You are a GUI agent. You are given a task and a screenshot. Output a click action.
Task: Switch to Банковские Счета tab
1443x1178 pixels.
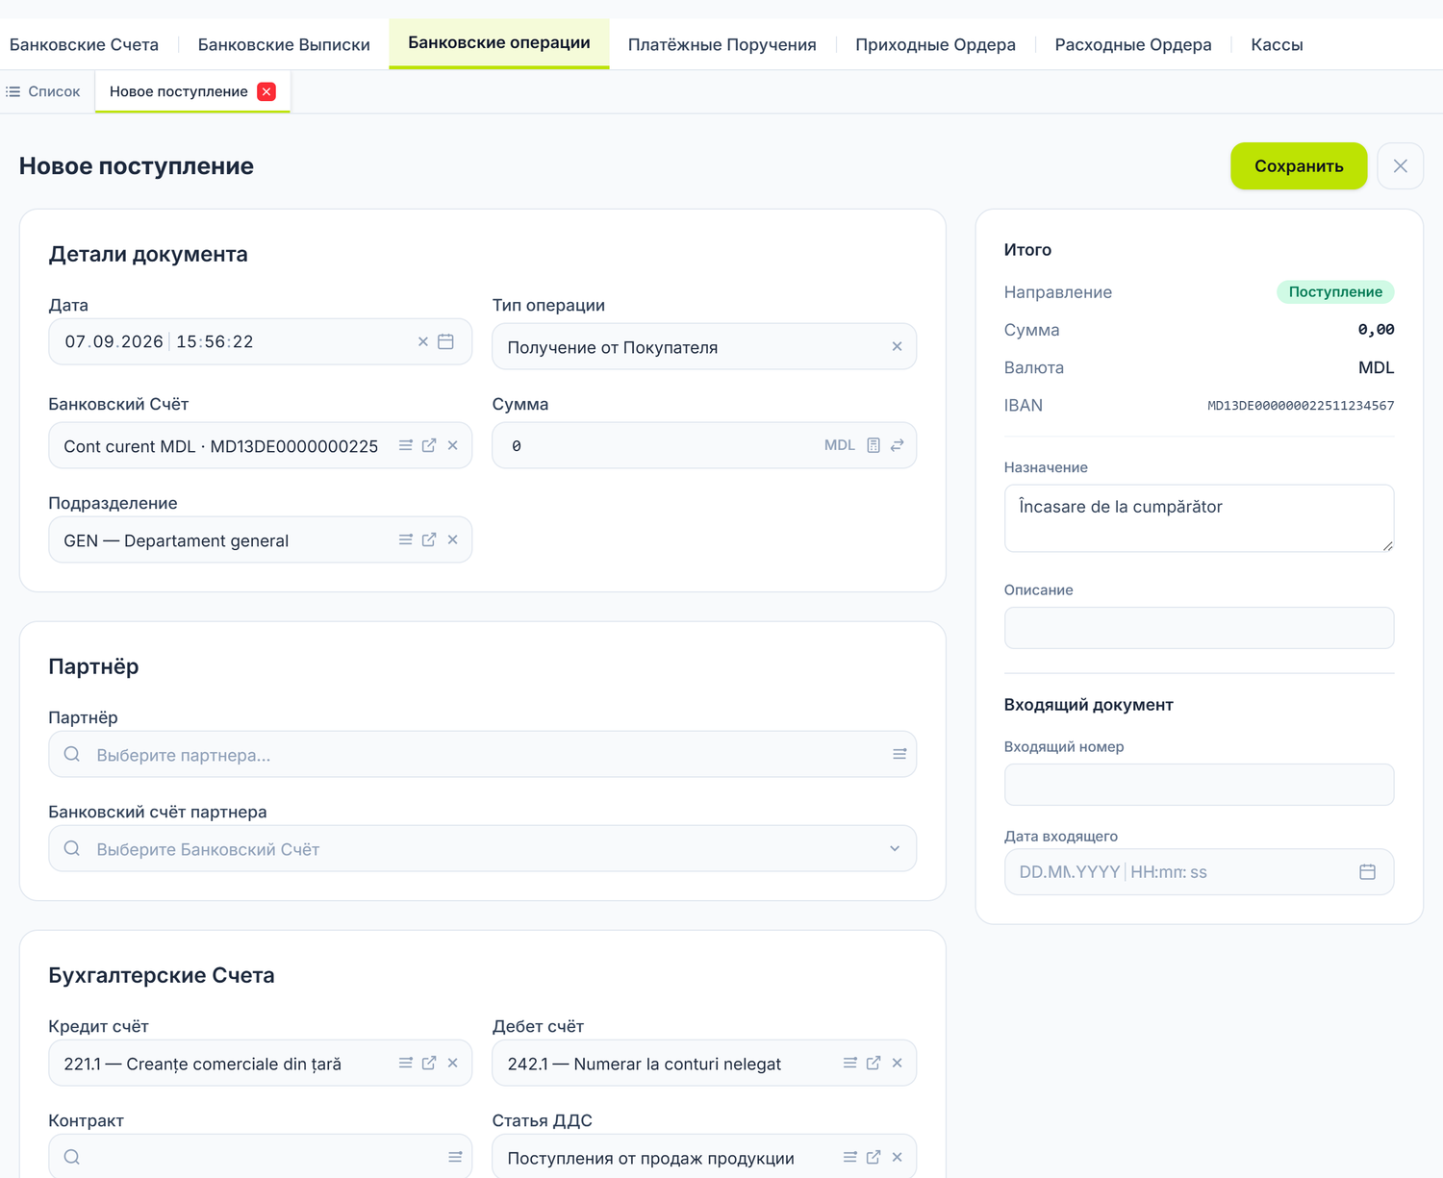(x=84, y=44)
